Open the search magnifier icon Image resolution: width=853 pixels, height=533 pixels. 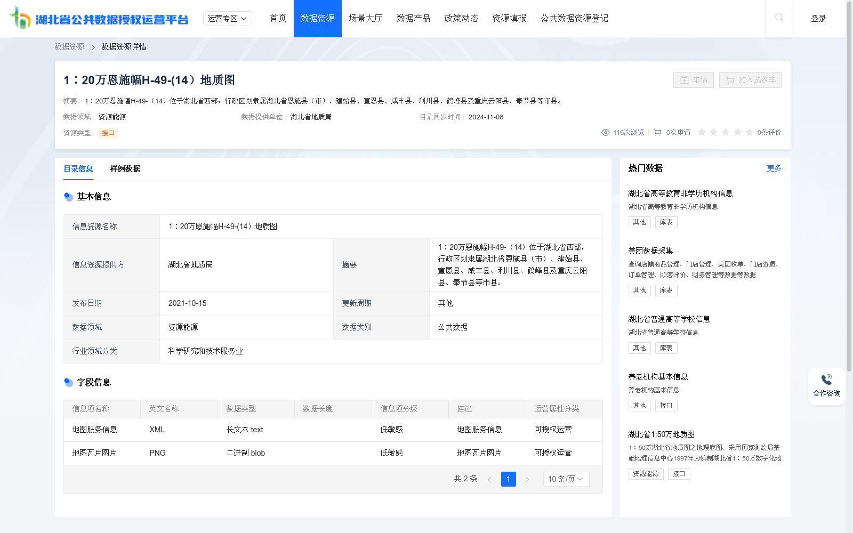pyautogui.click(x=779, y=18)
